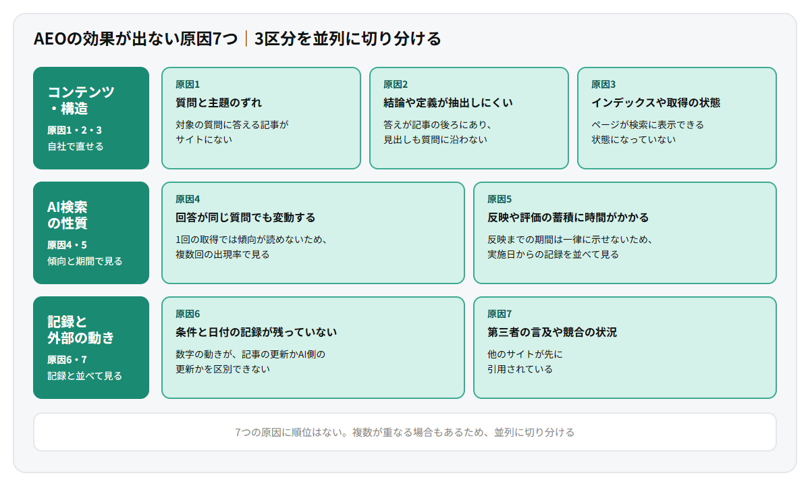Click the description '対象の質問に答える記事が'
The image size is (810, 486).
point(232,124)
